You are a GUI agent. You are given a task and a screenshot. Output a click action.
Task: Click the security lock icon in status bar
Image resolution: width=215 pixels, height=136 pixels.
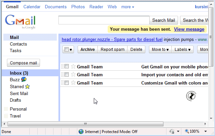pos(172,131)
